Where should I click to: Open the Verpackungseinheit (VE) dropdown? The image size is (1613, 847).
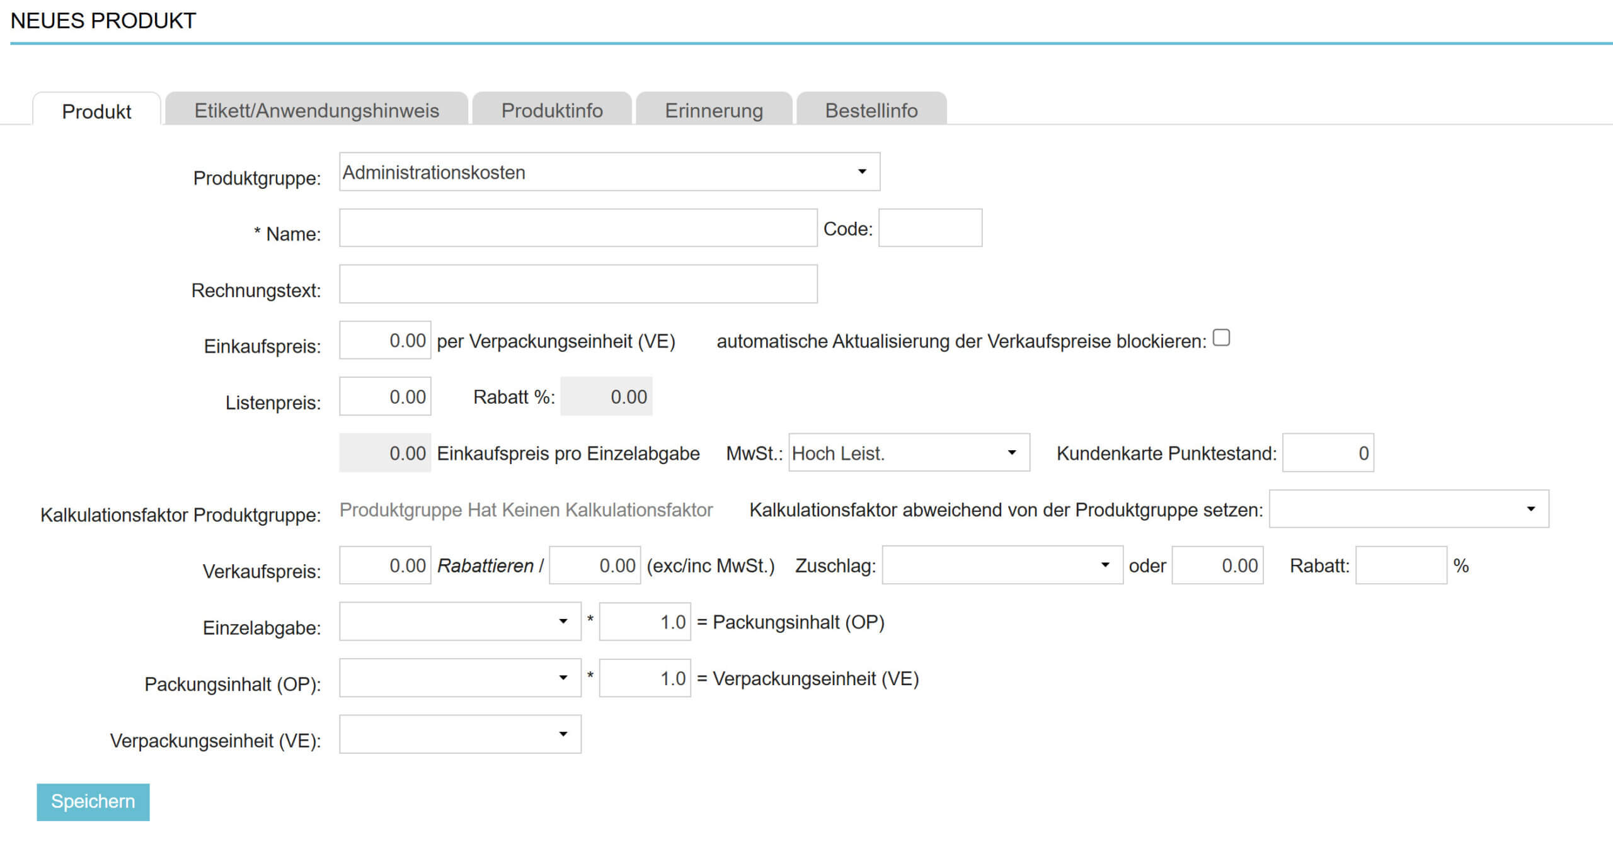pyautogui.click(x=459, y=734)
